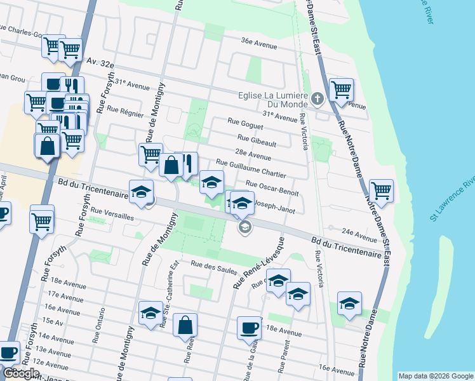
Task: Select the front school marker next to Rue Joseph-Janot
Action: (242, 204)
